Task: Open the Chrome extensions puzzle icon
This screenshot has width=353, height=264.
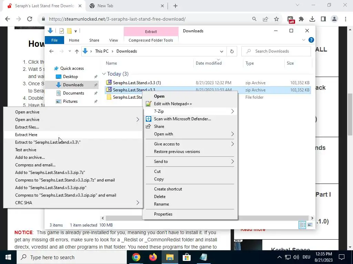Action: pos(301,19)
